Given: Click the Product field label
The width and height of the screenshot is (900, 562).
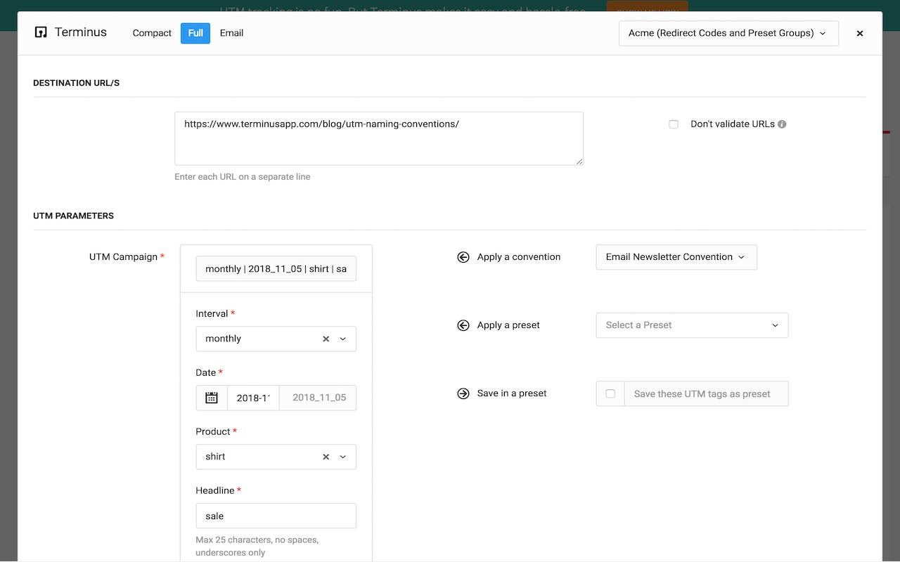Looking at the screenshot, I should pos(212,431).
